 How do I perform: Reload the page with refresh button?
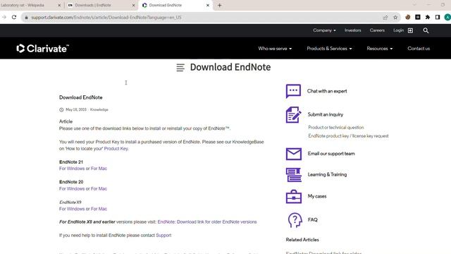(x=14, y=17)
